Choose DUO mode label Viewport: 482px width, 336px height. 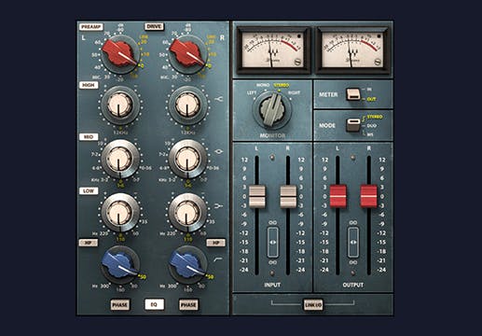[372, 126]
